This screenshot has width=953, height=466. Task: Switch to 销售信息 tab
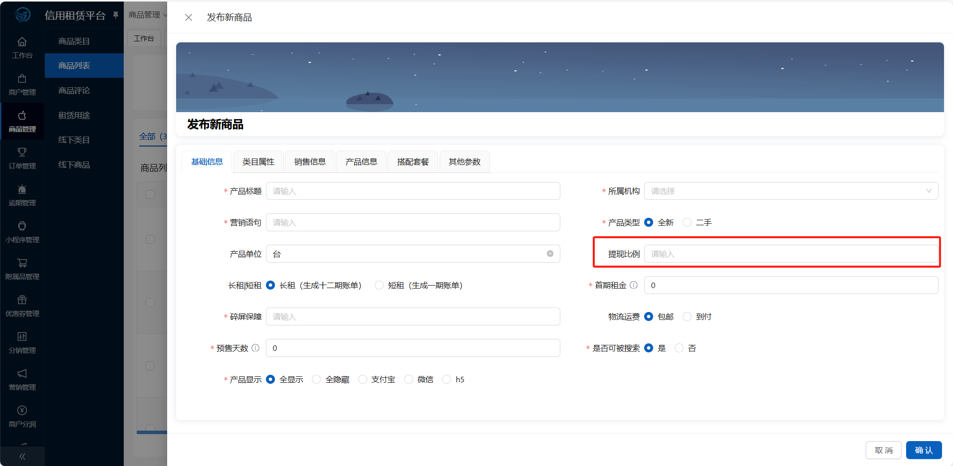pos(310,161)
